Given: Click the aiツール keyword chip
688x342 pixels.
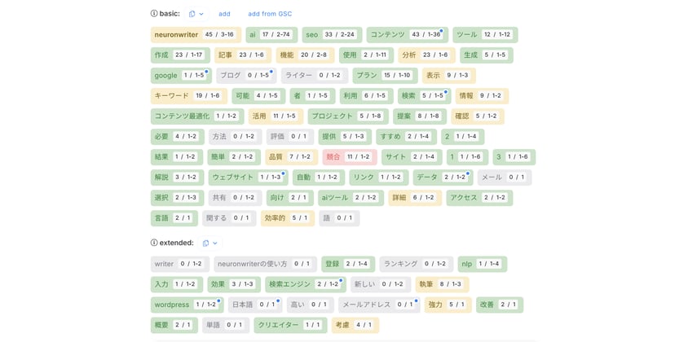Looking at the screenshot, I should [x=351, y=198].
